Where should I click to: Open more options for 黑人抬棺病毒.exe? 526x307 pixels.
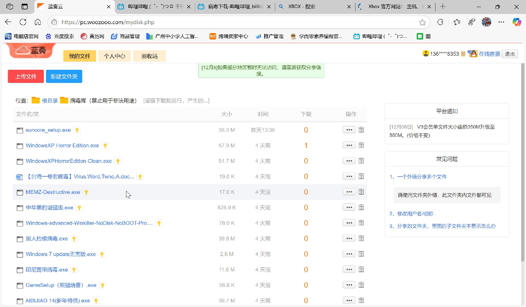pos(349,238)
